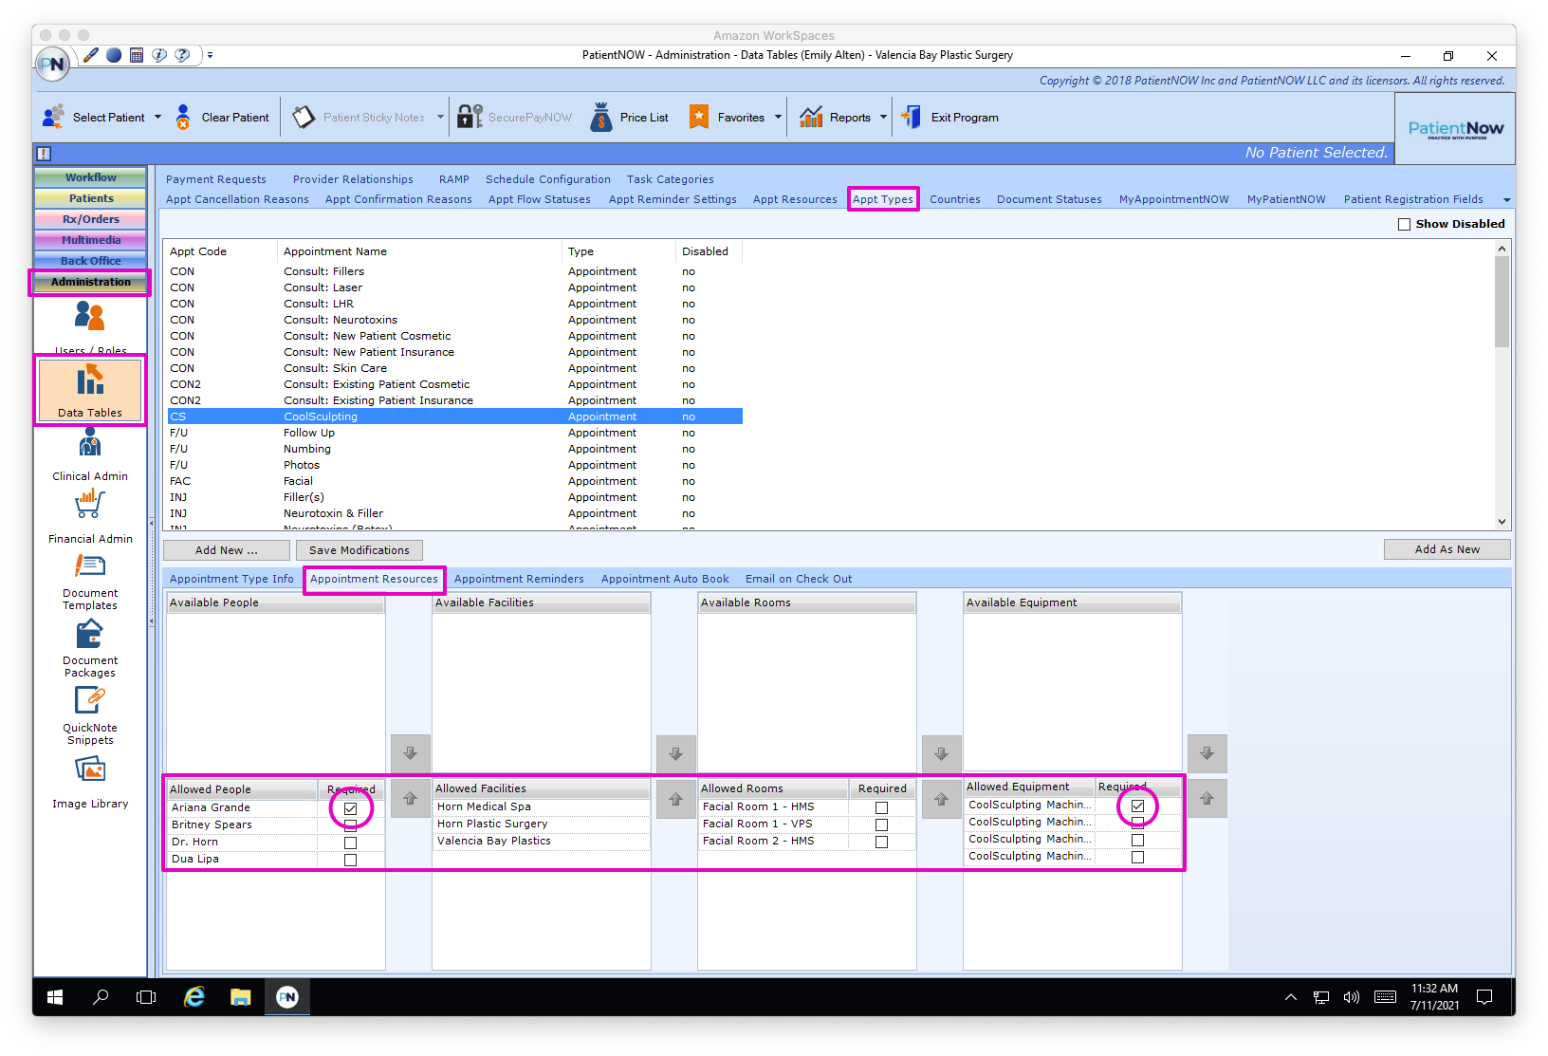Click the PN application logo button
Viewport: 1548px width, 1056px height.
click(53, 65)
